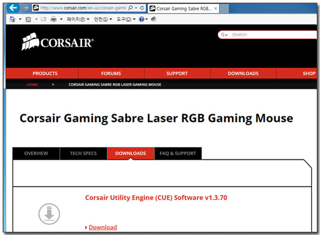Close the Corsair Gaming Sabre RGB tab

point(215,9)
